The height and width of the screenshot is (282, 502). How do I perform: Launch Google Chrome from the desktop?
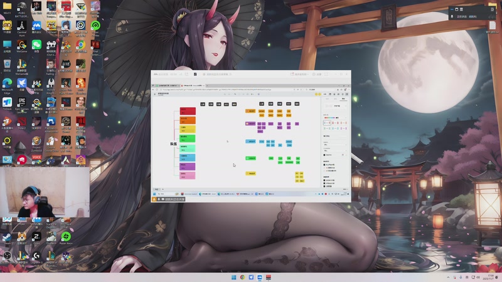tap(81, 46)
